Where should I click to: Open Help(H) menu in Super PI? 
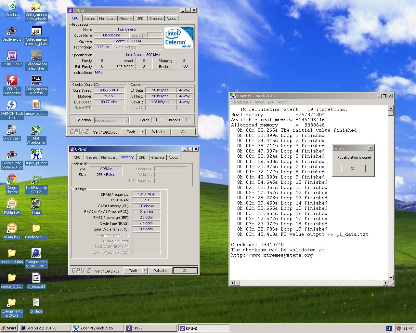point(282,102)
